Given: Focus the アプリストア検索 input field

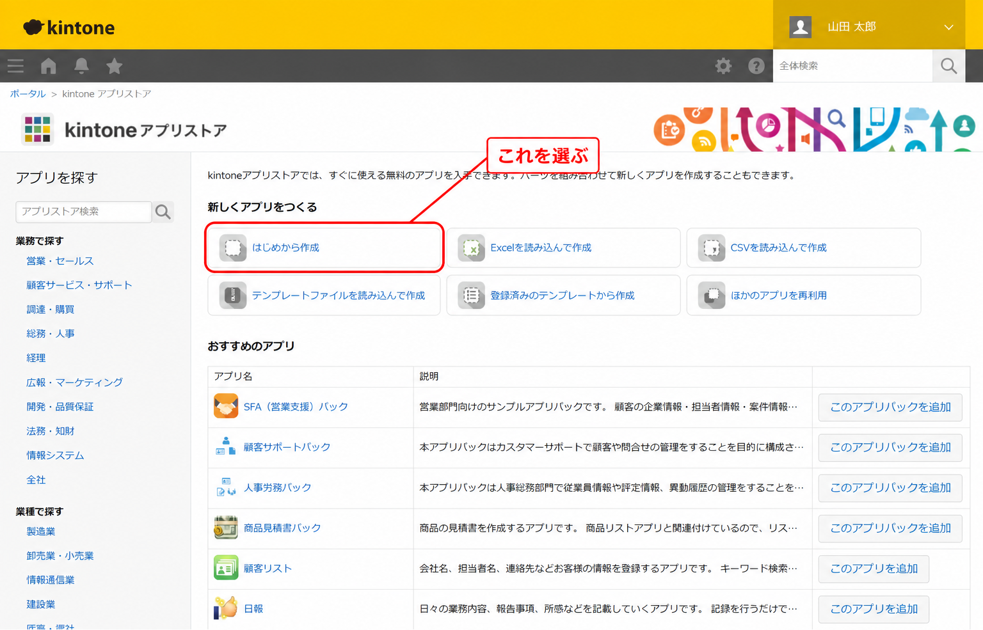Looking at the screenshot, I should (83, 212).
